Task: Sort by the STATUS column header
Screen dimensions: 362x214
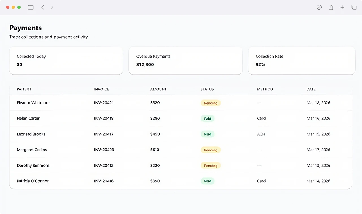Action: 207,89
